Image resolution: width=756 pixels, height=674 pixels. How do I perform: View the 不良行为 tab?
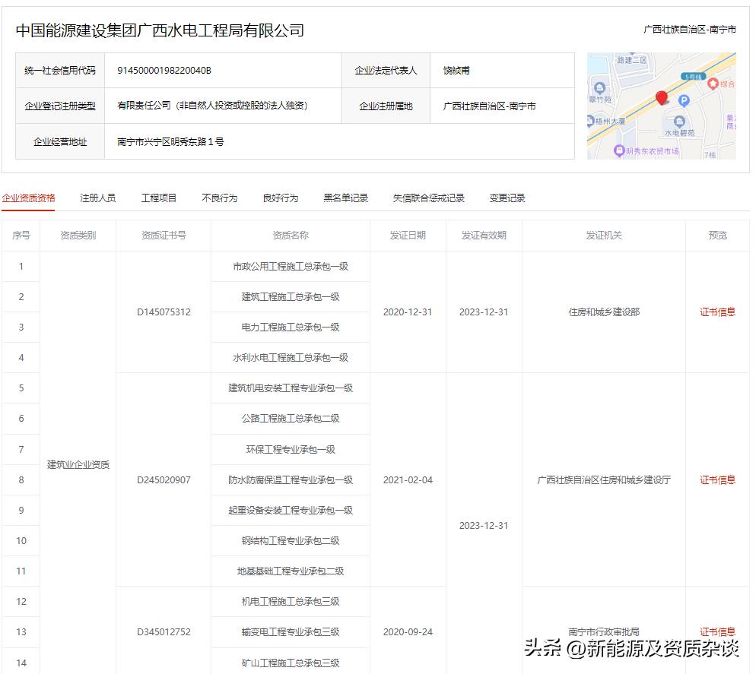(219, 197)
